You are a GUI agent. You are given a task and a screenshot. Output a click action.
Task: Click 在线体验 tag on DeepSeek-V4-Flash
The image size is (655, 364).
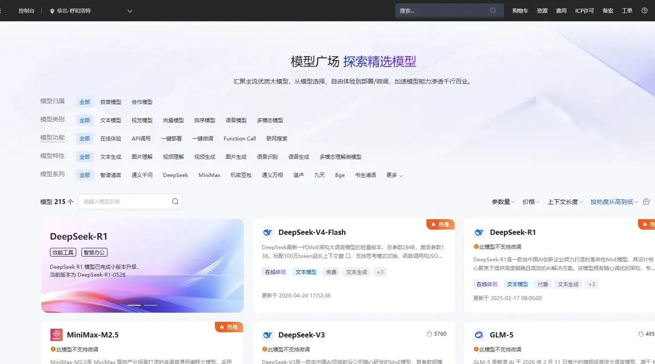click(x=275, y=272)
